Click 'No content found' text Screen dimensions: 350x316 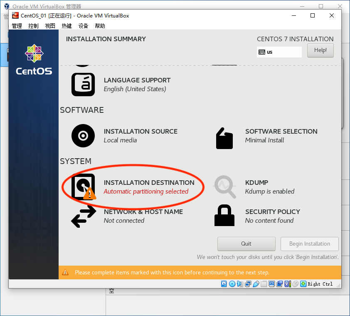(269, 221)
